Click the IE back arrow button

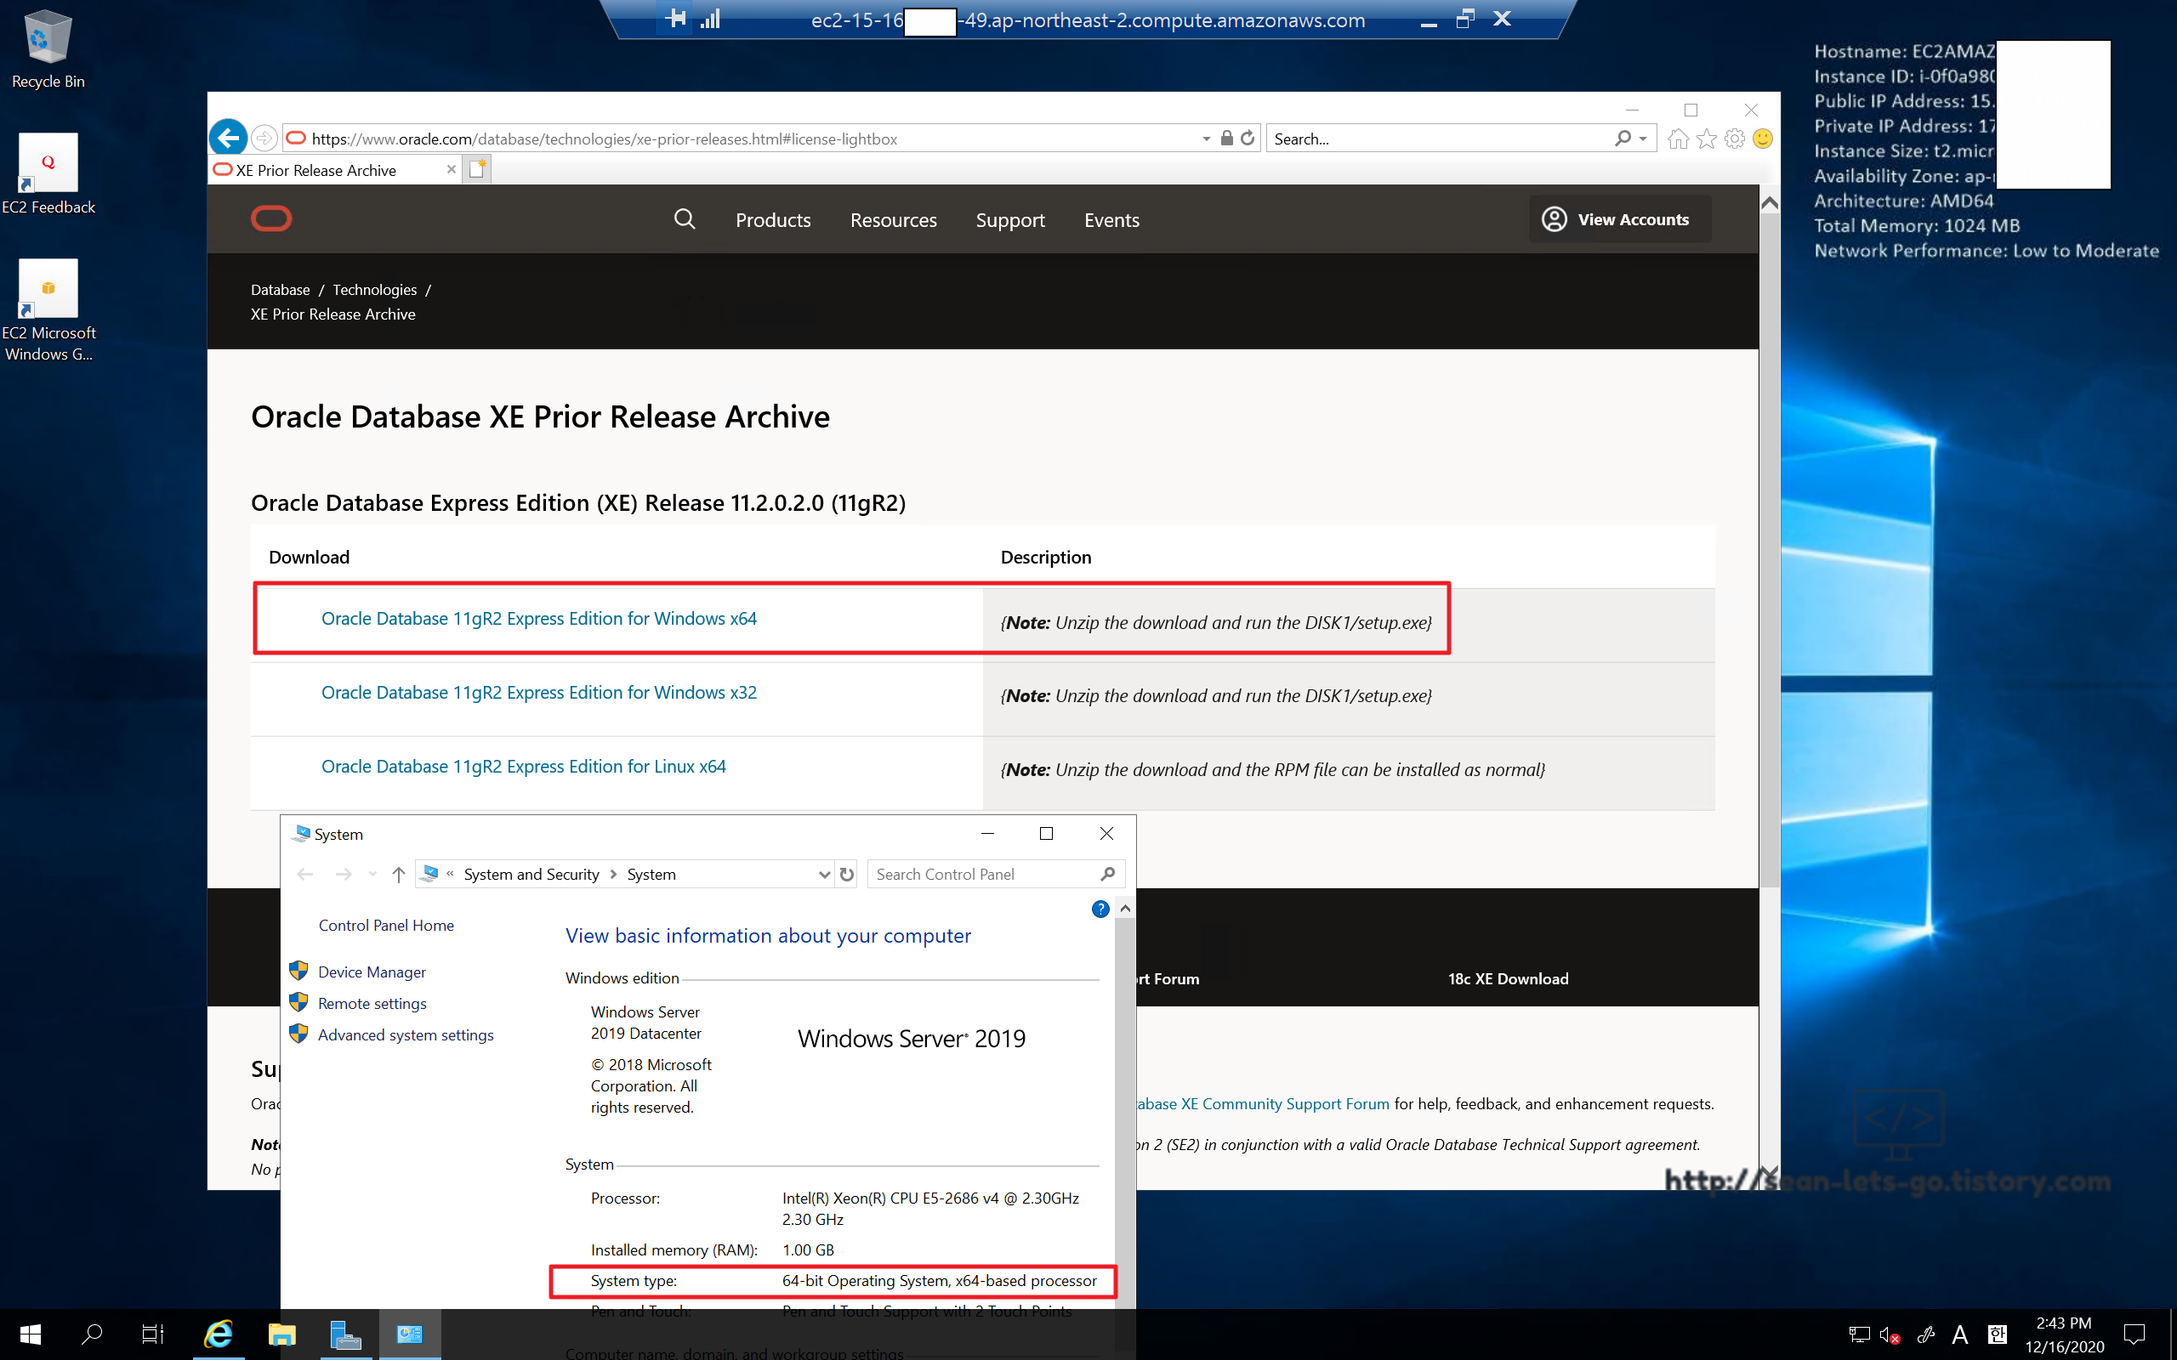point(229,138)
